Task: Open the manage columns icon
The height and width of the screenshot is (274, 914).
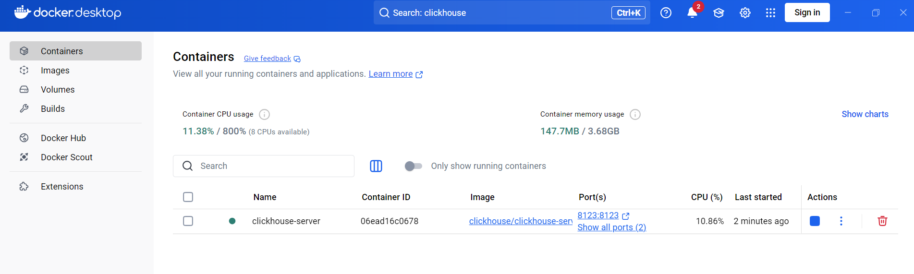Action: (376, 166)
